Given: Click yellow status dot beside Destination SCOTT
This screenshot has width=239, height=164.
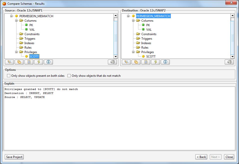Looking at the screenshot, I should point(143,56).
